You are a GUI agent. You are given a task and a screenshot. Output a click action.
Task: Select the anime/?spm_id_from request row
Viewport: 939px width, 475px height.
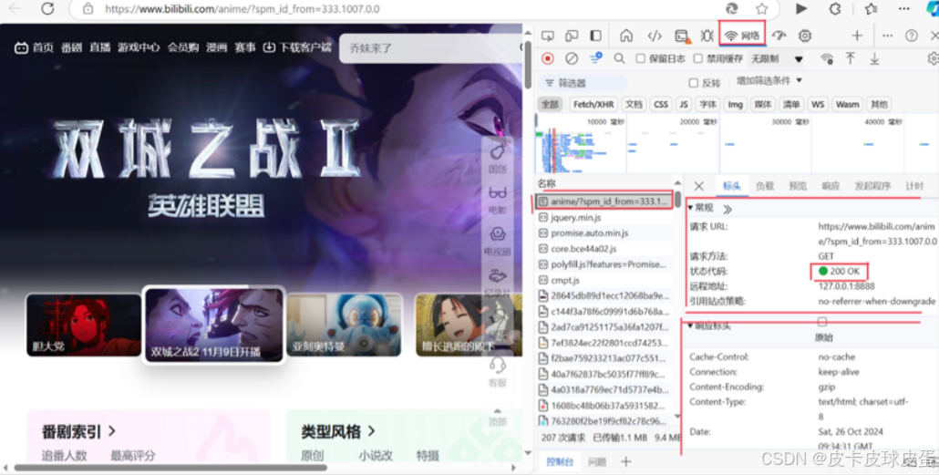pos(604,201)
